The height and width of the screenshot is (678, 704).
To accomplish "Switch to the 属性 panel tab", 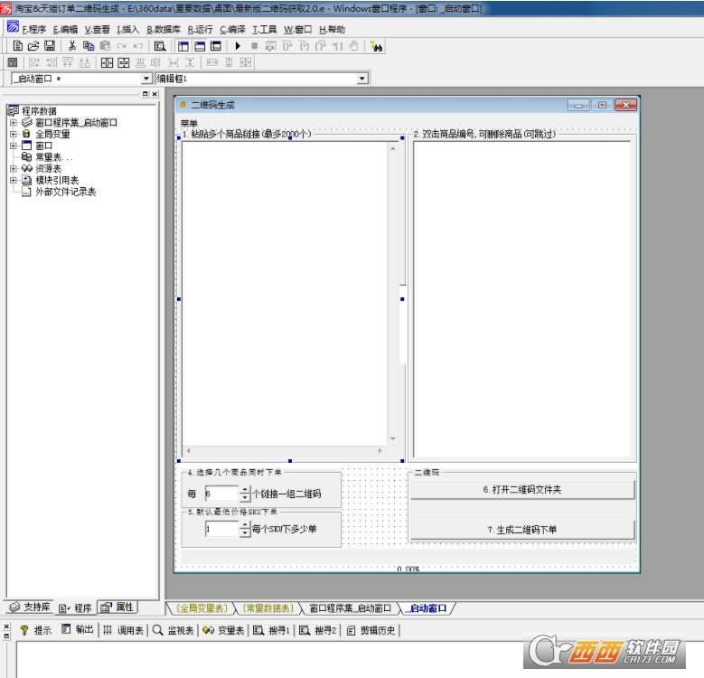I will tap(118, 607).
